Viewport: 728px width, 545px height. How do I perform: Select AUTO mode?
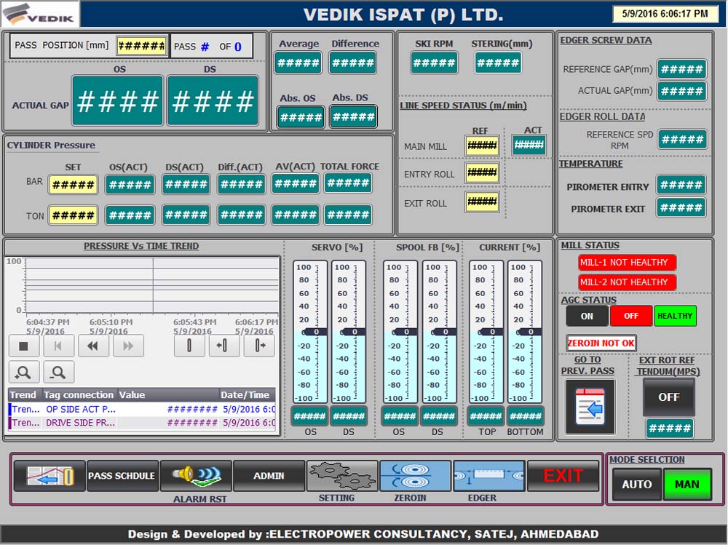(636, 484)
